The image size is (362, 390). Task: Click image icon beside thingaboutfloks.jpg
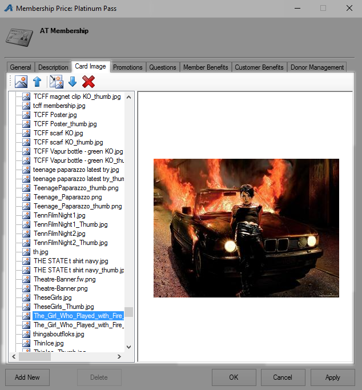pos(26,334)
